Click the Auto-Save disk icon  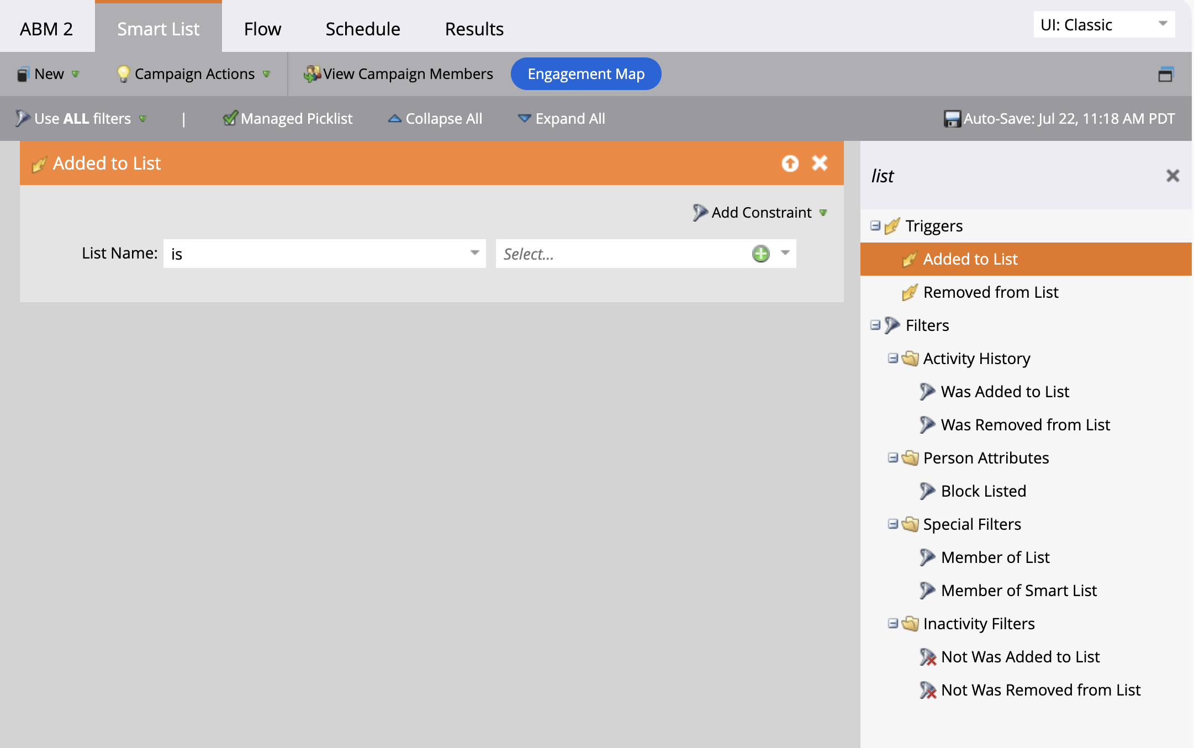(952, 119)
